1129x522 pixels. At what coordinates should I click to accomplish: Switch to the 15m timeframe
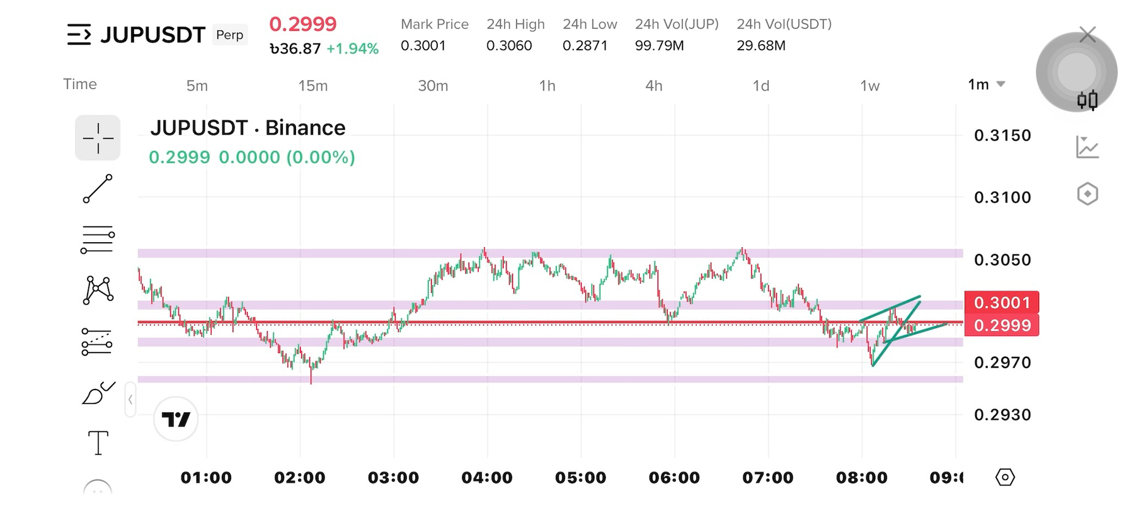tap(313, 86)
